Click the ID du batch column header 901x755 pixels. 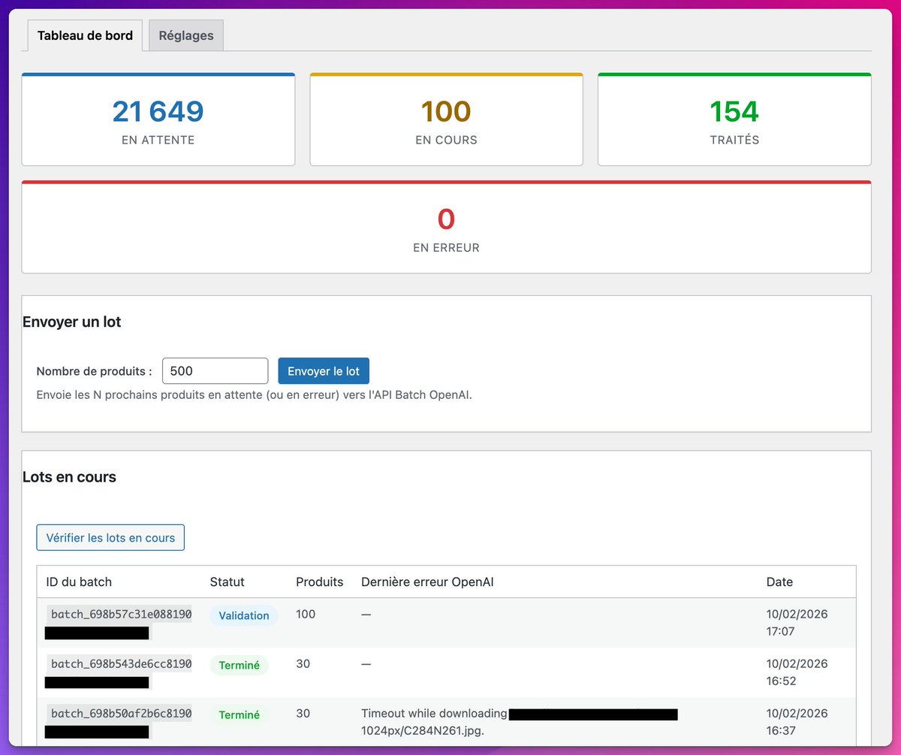(79, 581)
